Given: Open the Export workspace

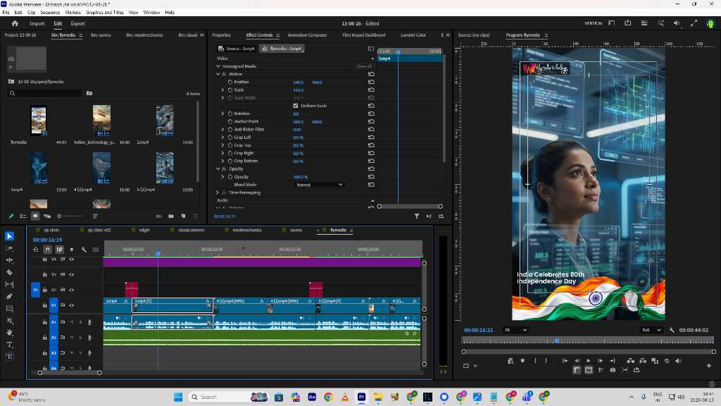Looking at the screenshot, I should (x=77, y=23).
